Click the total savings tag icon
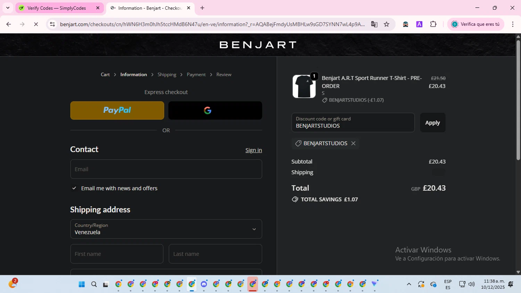521x293 pixels. pyautogui.click(x=295, y=200)
